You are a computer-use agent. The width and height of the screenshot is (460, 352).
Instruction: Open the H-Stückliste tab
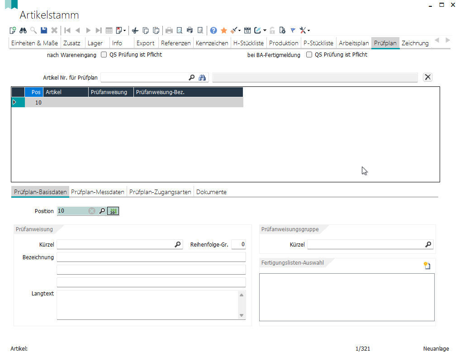(x=248, y=43)
